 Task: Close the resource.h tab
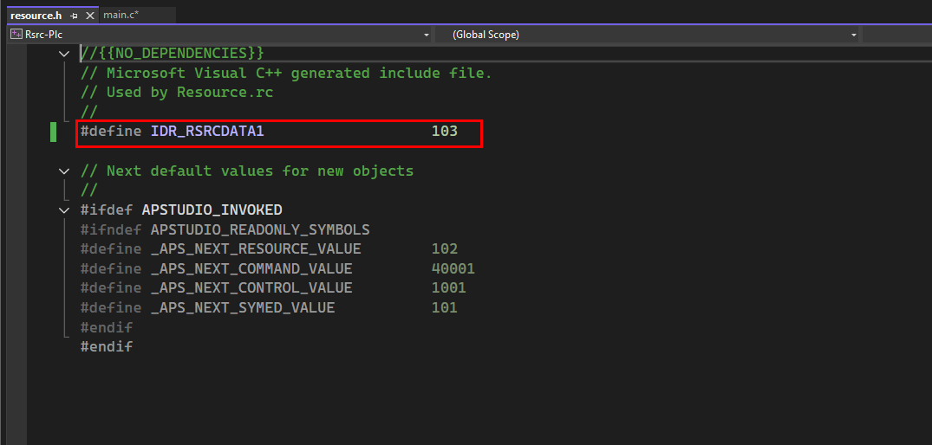click(x=90, y=16)
